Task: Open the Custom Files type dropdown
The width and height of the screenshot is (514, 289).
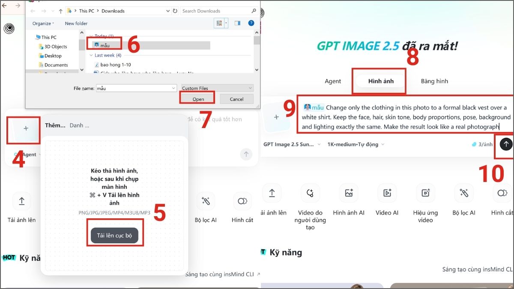Action: tap(217, 88)
